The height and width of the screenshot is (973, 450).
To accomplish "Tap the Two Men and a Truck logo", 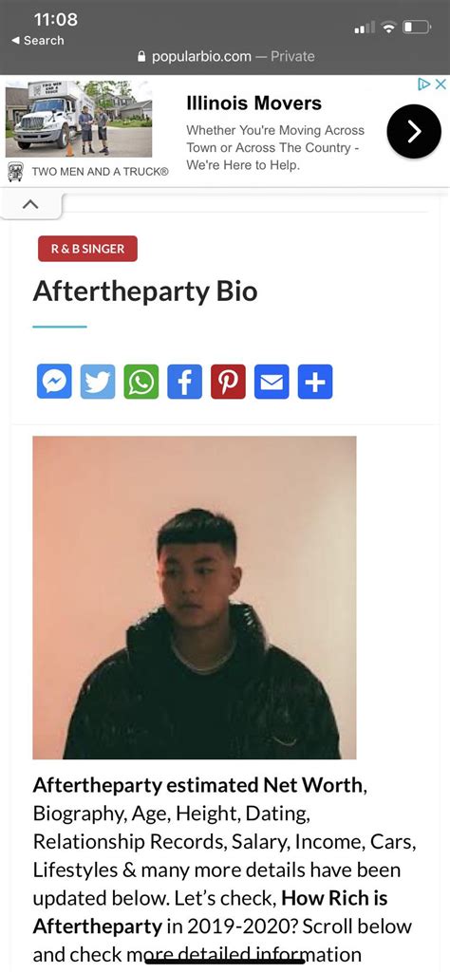I will (15, 171).
